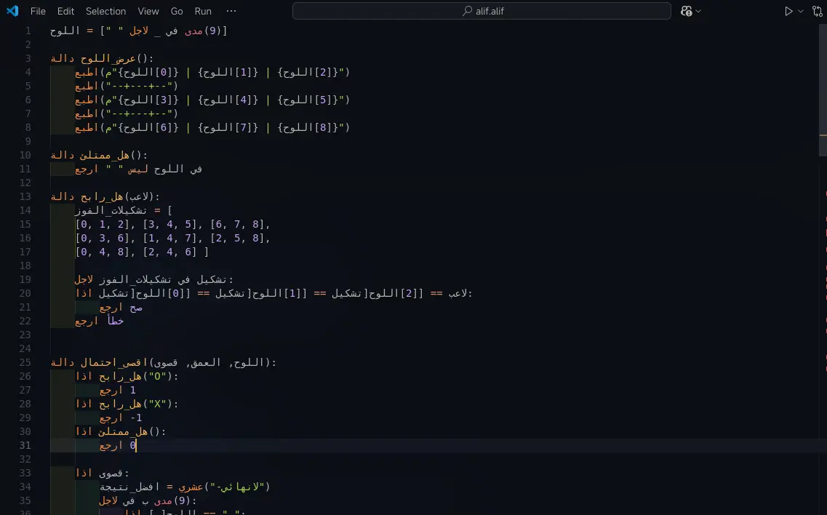Expand the overflow menu ellipsis

231,11
